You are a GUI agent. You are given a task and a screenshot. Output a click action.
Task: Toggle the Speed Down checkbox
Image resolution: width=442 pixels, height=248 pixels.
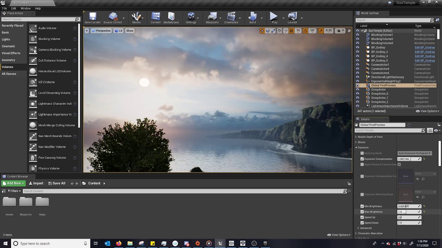tap(362, 223)
